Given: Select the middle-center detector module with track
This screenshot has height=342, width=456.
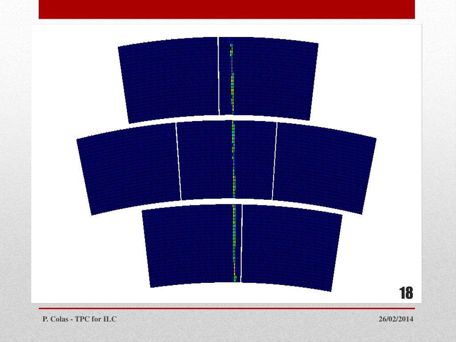Looking at the screenshot, I should tap(227, 160).
